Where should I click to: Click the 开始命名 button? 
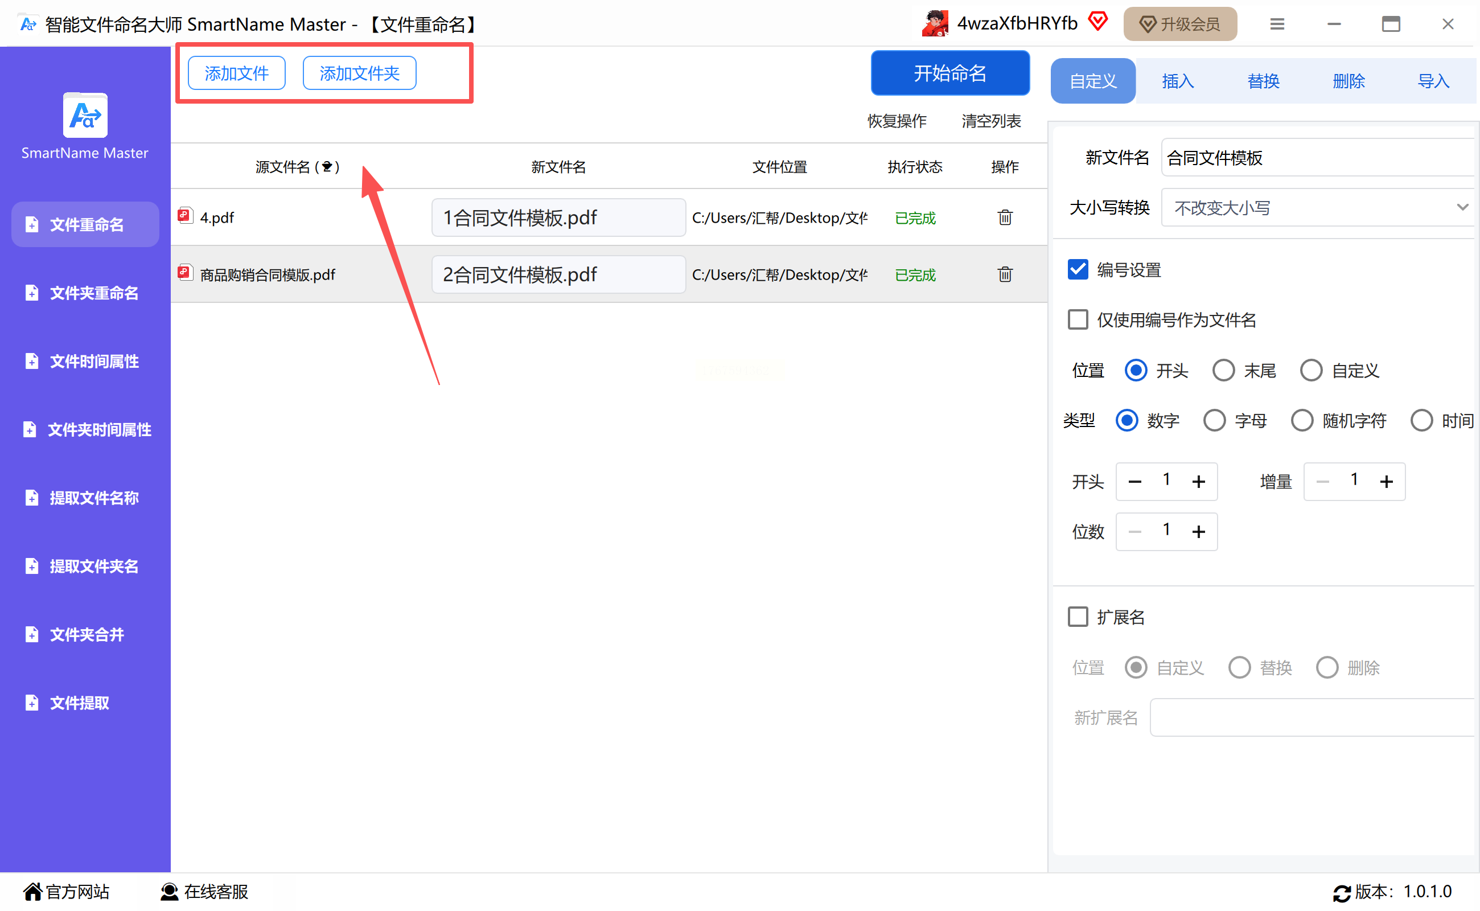[x=950, y=73]
